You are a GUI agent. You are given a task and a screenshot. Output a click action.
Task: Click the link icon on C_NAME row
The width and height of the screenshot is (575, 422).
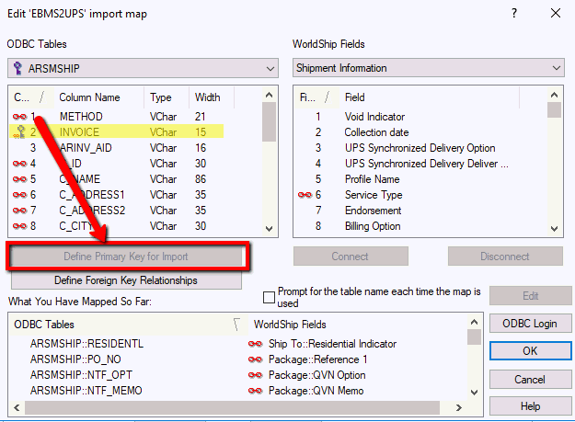(19, 179)
